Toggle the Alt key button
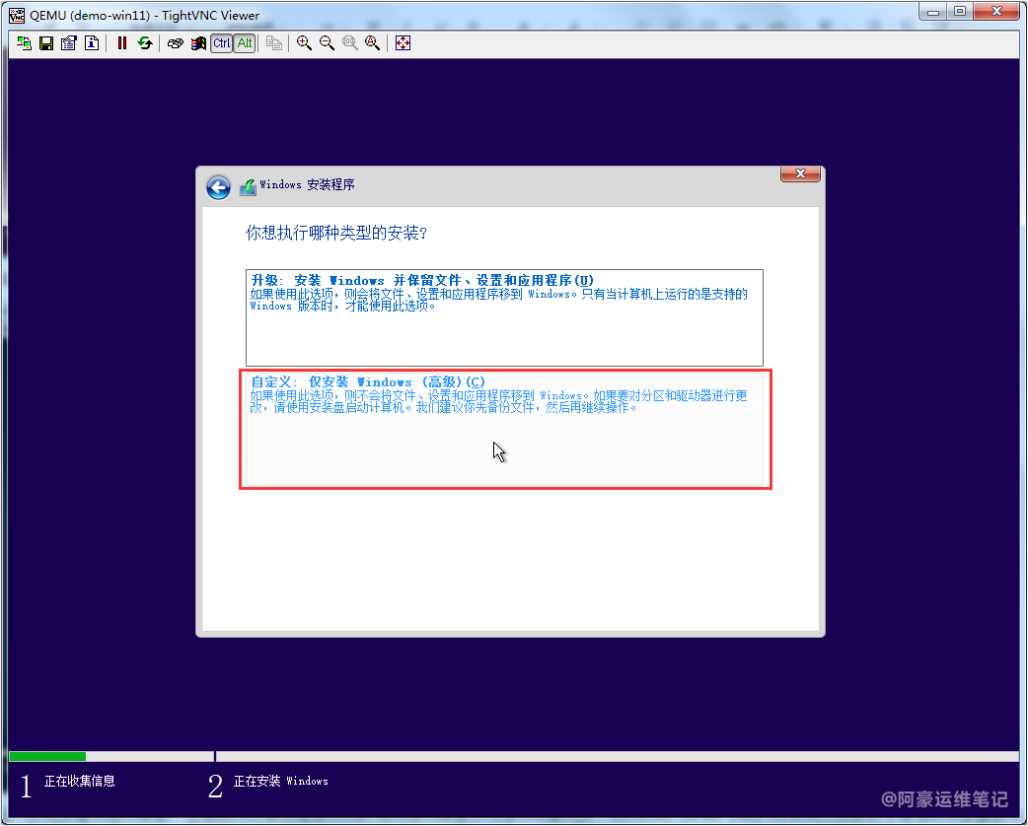1028x826 pixels. click(245, 43)
